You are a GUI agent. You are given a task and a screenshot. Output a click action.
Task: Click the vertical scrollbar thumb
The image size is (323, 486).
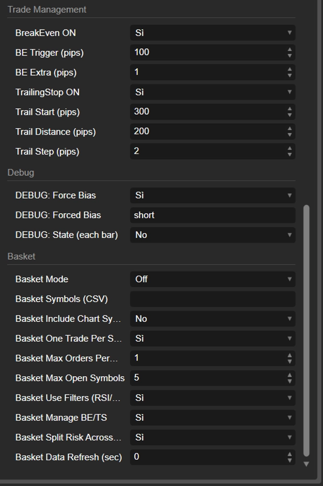coord(307,328)
